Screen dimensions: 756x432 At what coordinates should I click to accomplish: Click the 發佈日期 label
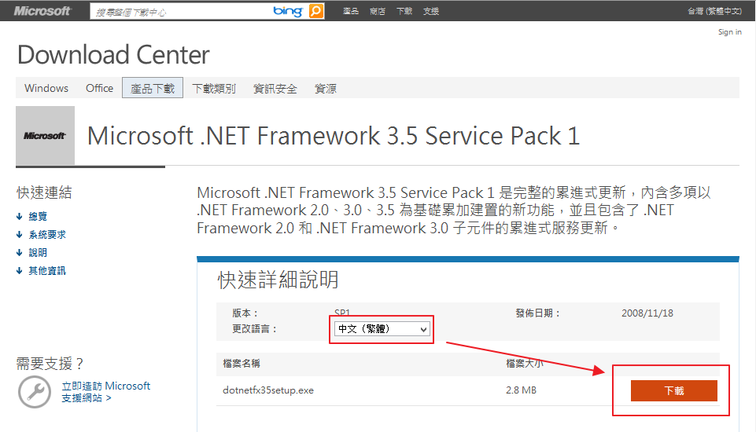point(538,313)
